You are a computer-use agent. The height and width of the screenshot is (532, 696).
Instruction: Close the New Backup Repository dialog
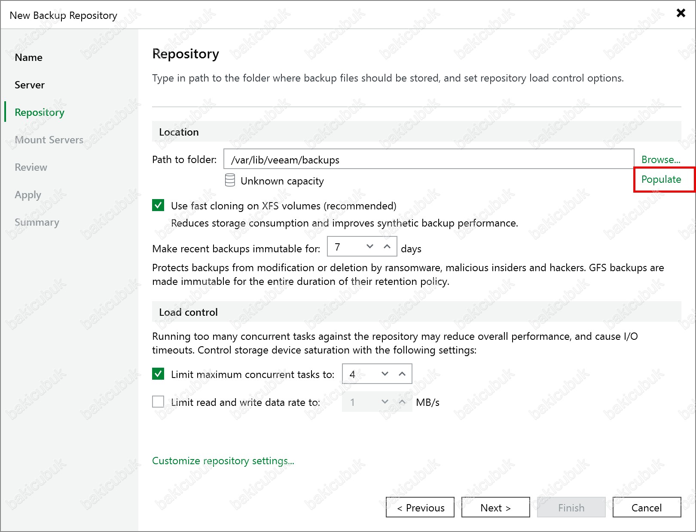click(x=681, y=13)
